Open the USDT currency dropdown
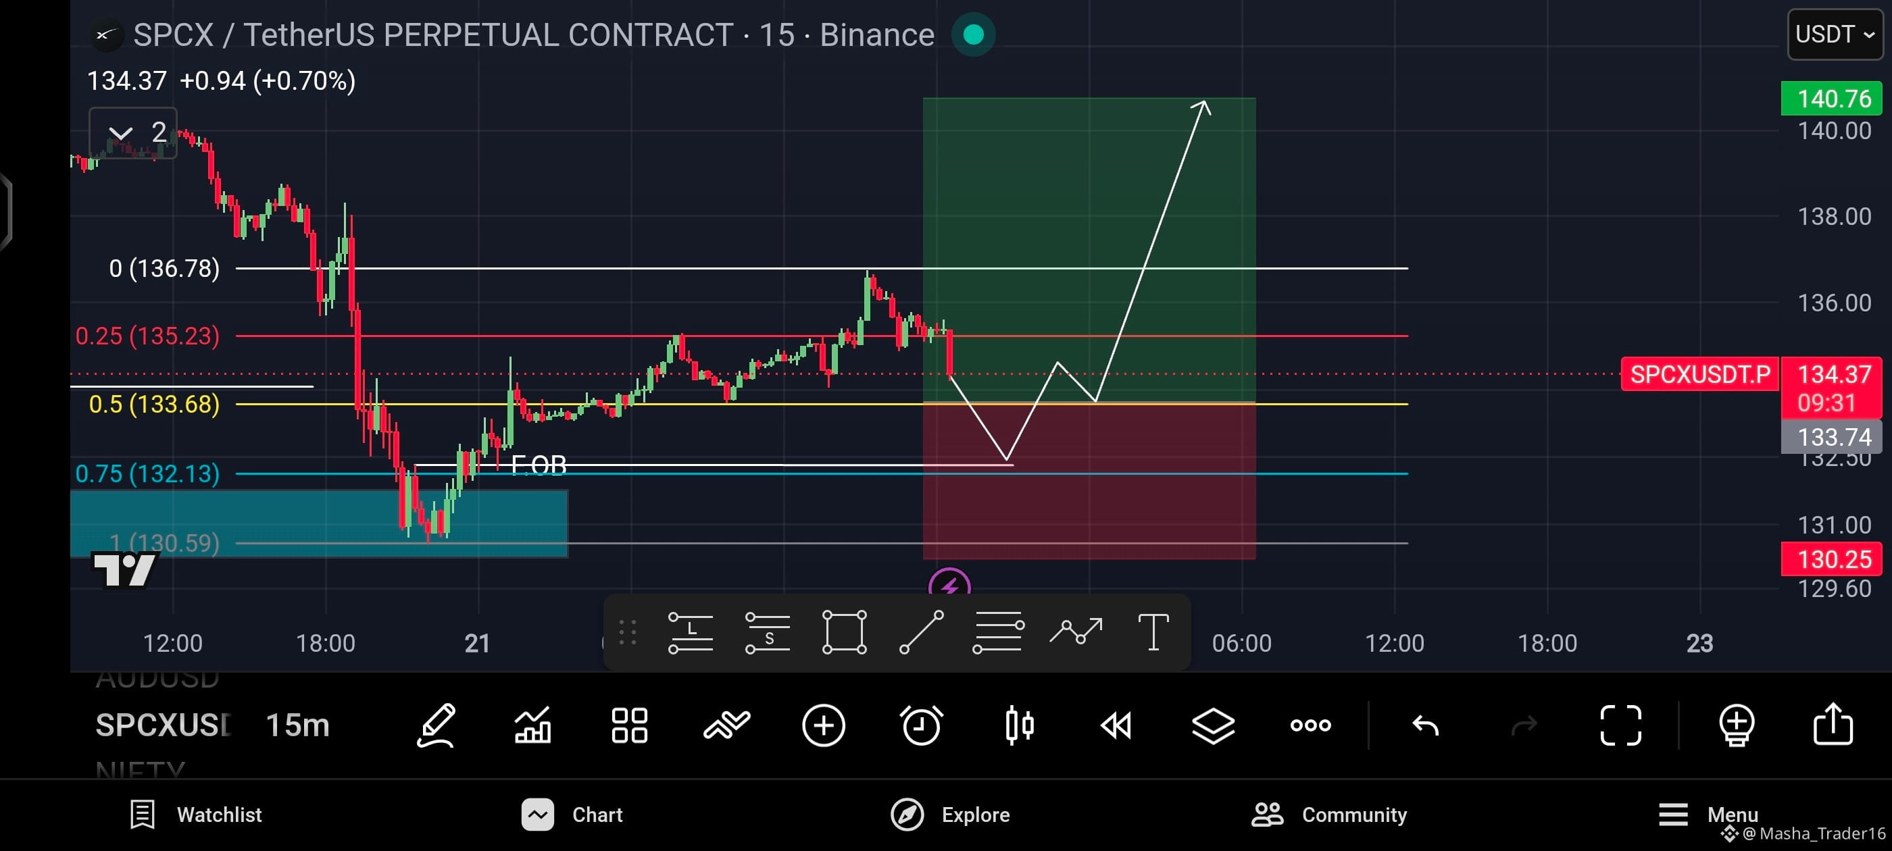This screenshot has height=851, width=1892. pos(1834,34)
